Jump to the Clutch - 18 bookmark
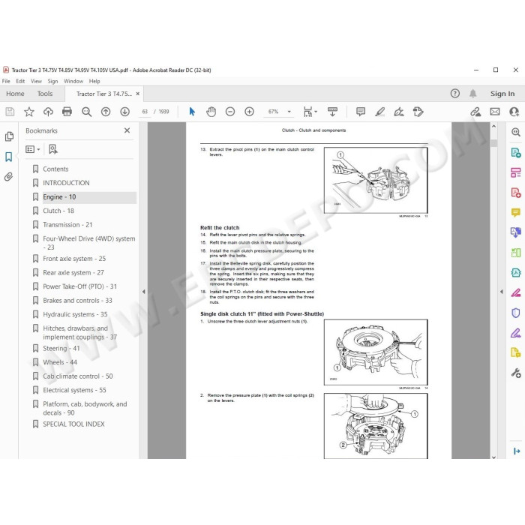This screenshot has height=525, width=525. click(x=58, y=211)
